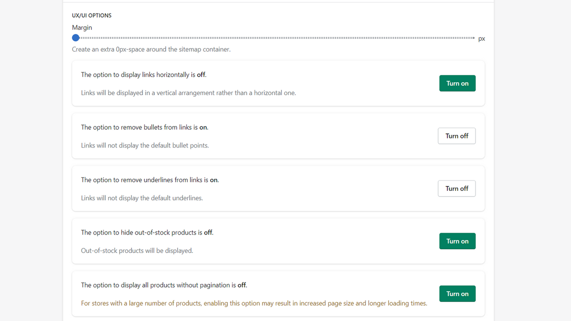Click the sitemap container spacing hint text
Screen dimensions: 571x321
pyautogui.click(x=151, y=49)
